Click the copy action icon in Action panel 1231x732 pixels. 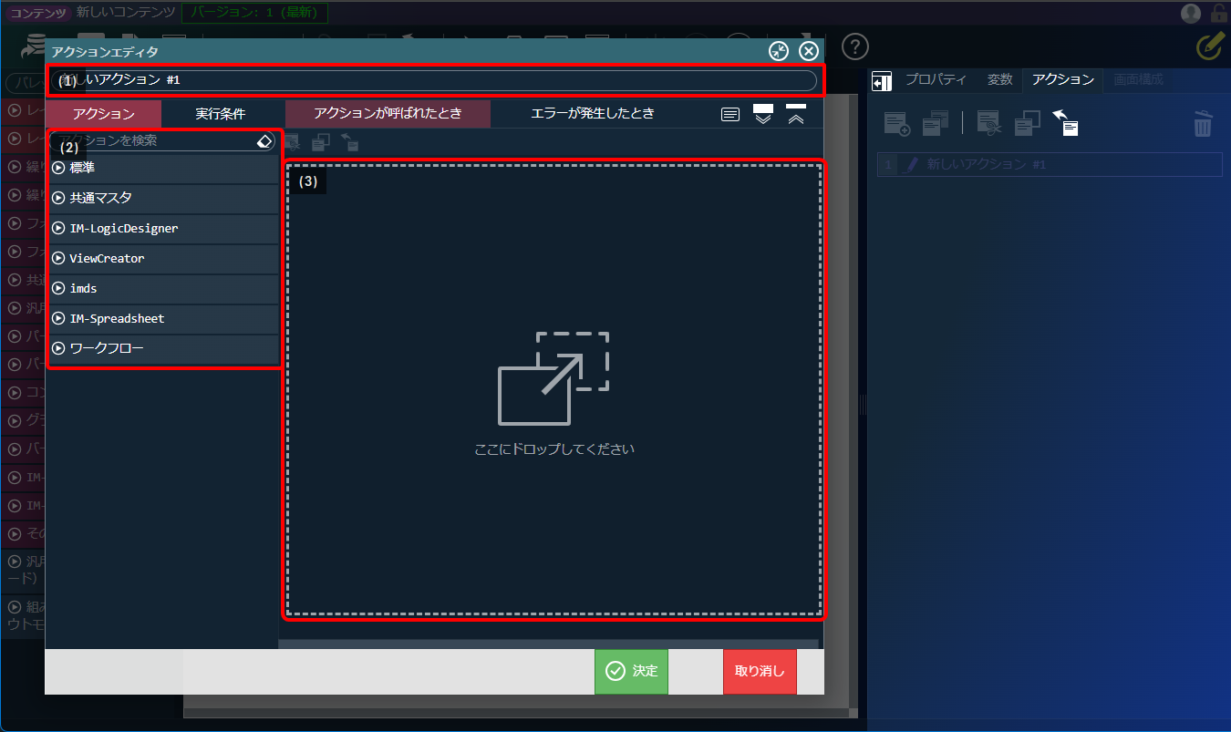coord(1028,124)
